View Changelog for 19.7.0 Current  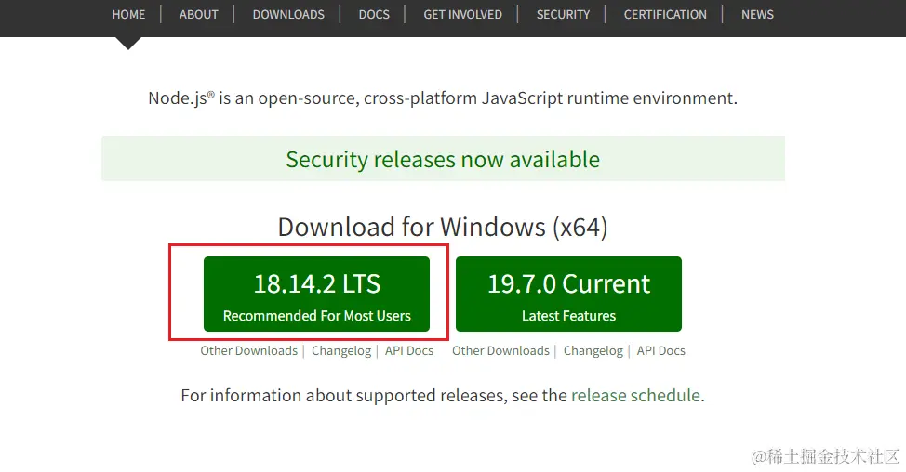click(x=593, y=351)
